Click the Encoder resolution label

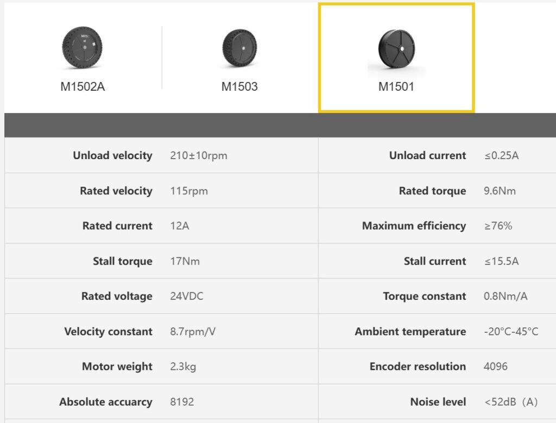pyautogui.click(x=418, y=367)
